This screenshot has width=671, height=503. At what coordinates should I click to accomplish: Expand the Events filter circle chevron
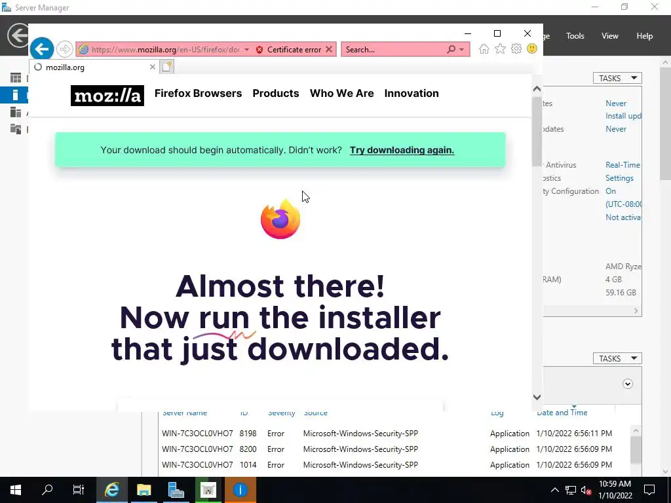tap(627, 384)
